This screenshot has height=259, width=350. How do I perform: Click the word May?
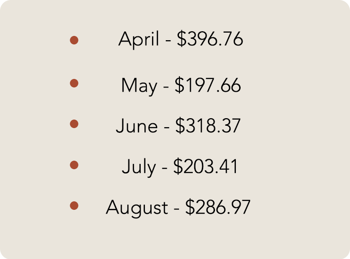coord(139,86)
